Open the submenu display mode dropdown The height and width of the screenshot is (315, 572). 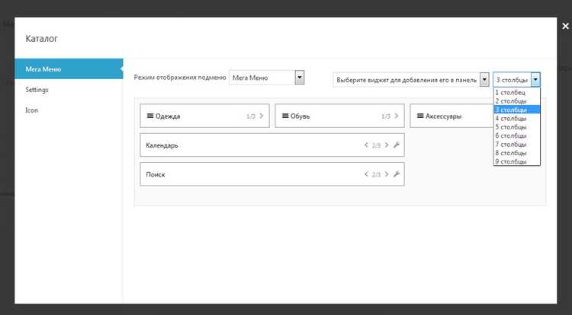click(299, 78)
